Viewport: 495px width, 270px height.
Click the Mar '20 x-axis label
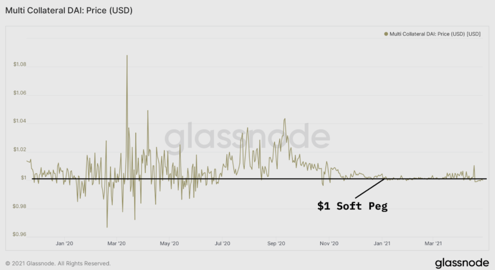click(116, 243)
